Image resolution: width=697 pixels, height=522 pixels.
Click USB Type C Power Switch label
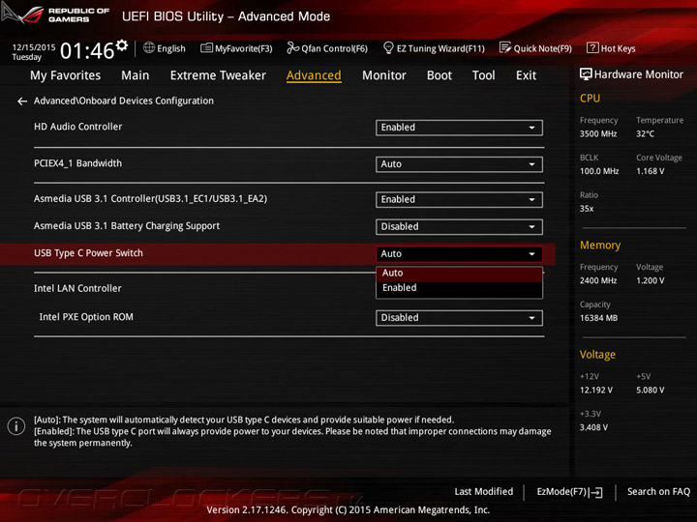88,253
